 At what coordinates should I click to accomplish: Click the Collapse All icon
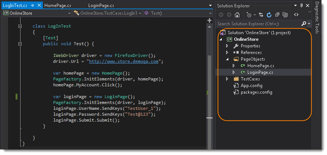277,15
